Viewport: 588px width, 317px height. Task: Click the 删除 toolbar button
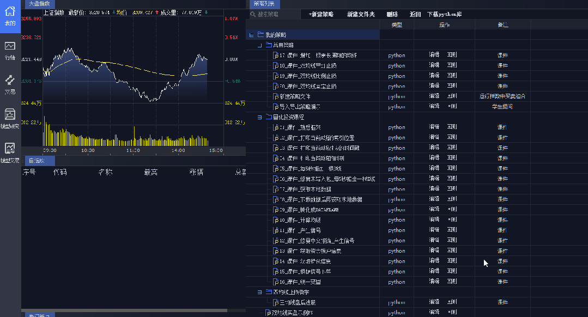(x=392, y=14)
